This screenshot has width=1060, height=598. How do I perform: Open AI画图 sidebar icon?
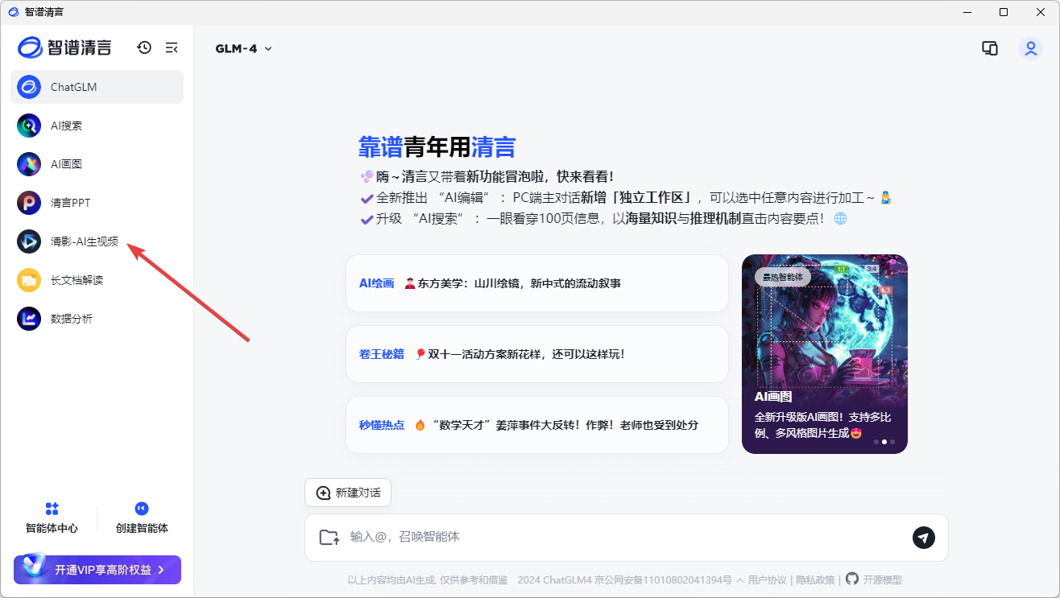[x=29, y=164]
